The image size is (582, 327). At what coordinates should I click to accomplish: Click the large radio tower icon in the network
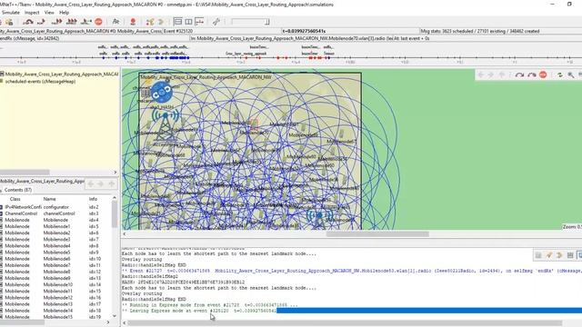pyautogui.click(x=166, y=124)
